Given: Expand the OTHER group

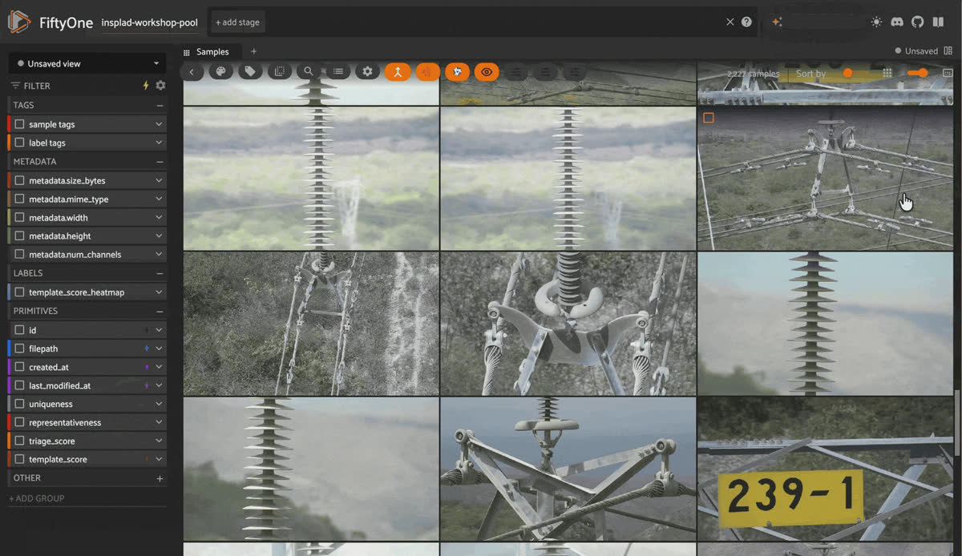Looking at the screenshot, I should tap(160, 478).
